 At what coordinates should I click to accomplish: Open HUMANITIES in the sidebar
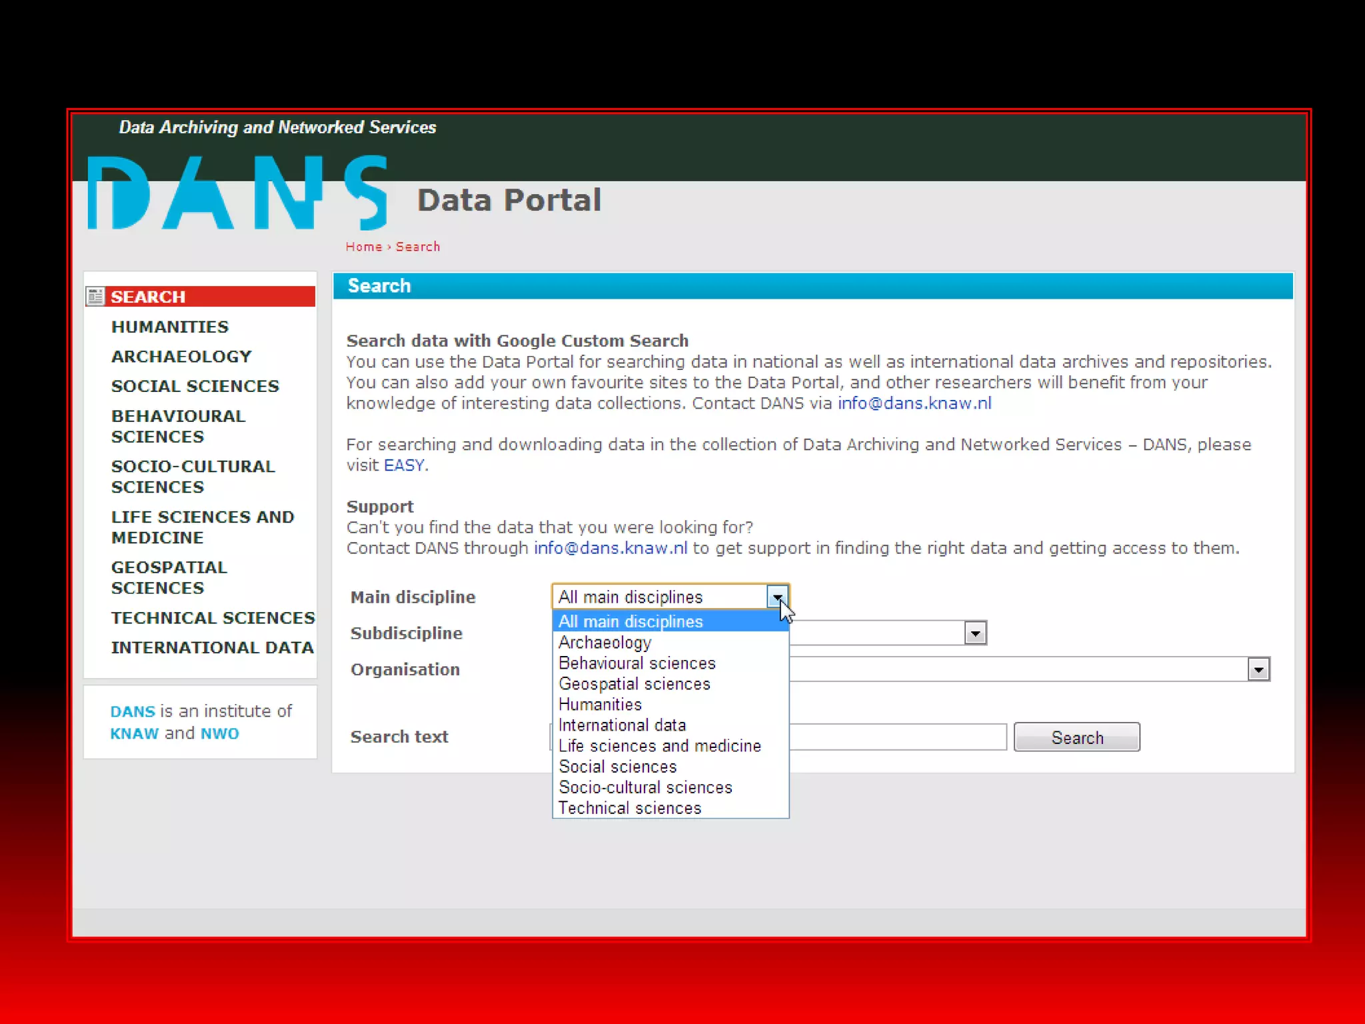tap(170, 327)
